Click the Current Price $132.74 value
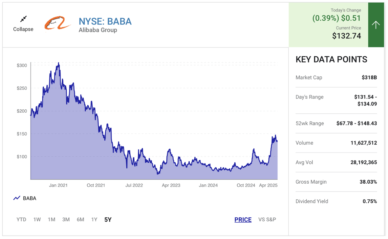The height and width of the screenshot is (239, 388). (347, 36)
